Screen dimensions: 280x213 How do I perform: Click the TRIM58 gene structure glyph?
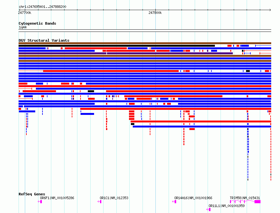pyautogui.click(x=245, y=202)
